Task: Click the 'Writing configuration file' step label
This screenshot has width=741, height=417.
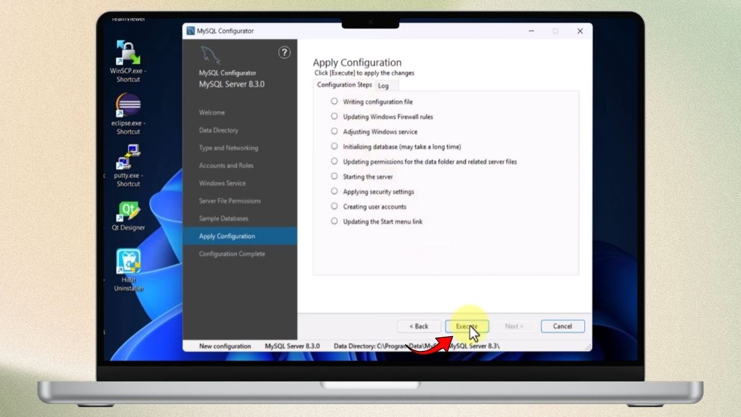Action: pyautogui.click(x=378, y=102)
